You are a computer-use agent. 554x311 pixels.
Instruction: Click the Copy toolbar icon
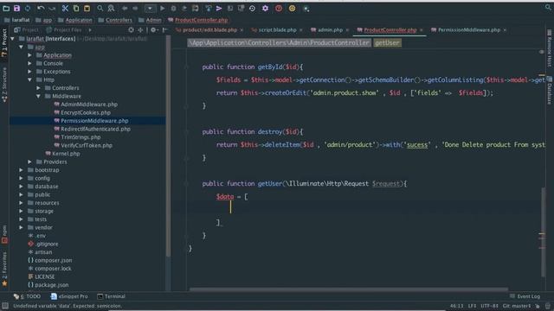click(x=76, y=8)
